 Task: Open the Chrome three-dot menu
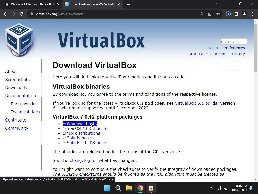click(252, 14)
